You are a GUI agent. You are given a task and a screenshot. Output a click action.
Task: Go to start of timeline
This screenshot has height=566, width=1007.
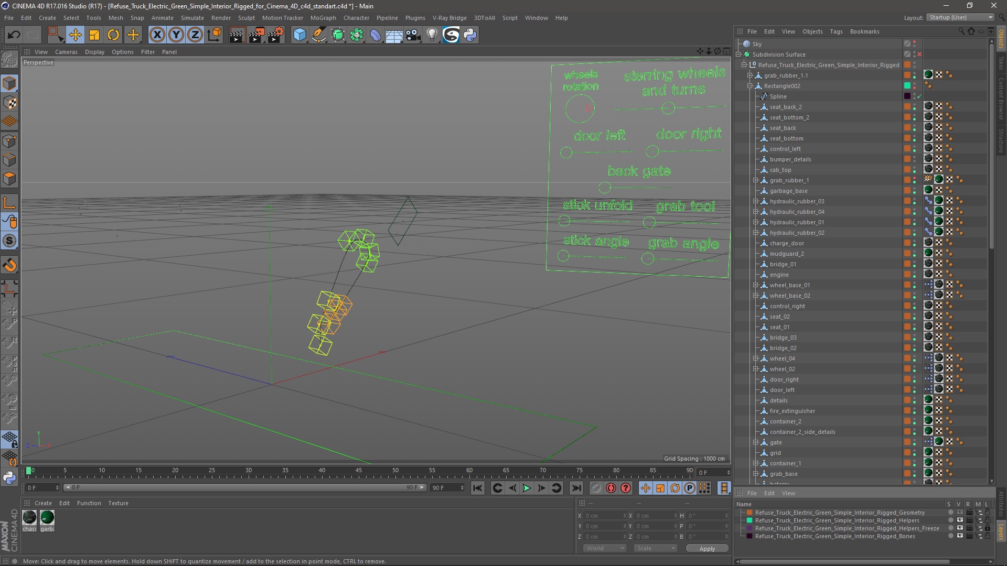[477, 488]
